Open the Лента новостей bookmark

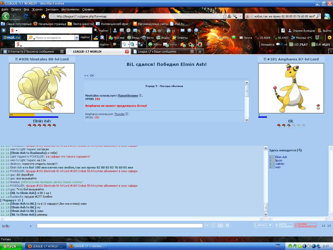[81, 24]
